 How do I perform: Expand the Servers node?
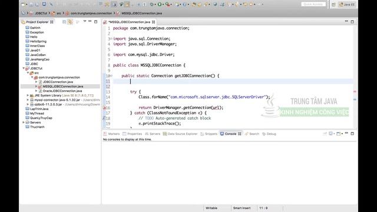24,122
